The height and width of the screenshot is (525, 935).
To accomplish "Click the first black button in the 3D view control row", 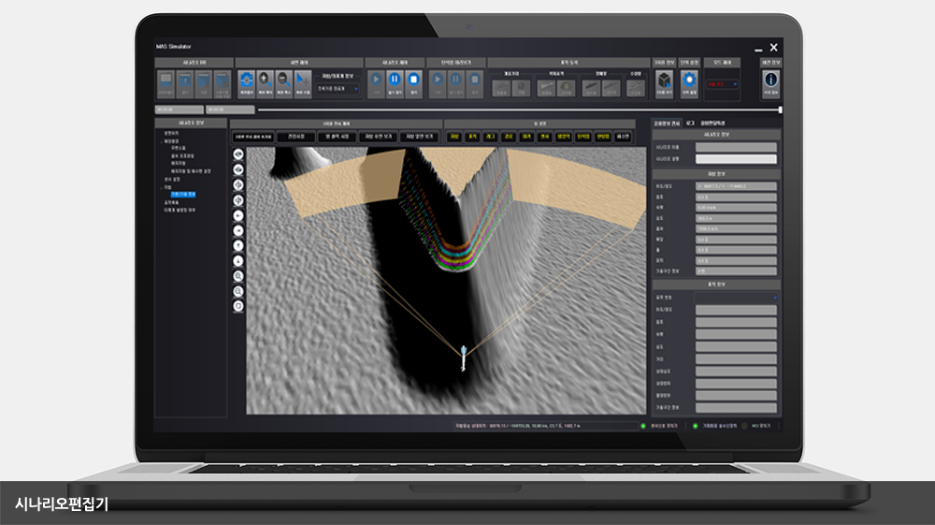I will coord(253,137).
